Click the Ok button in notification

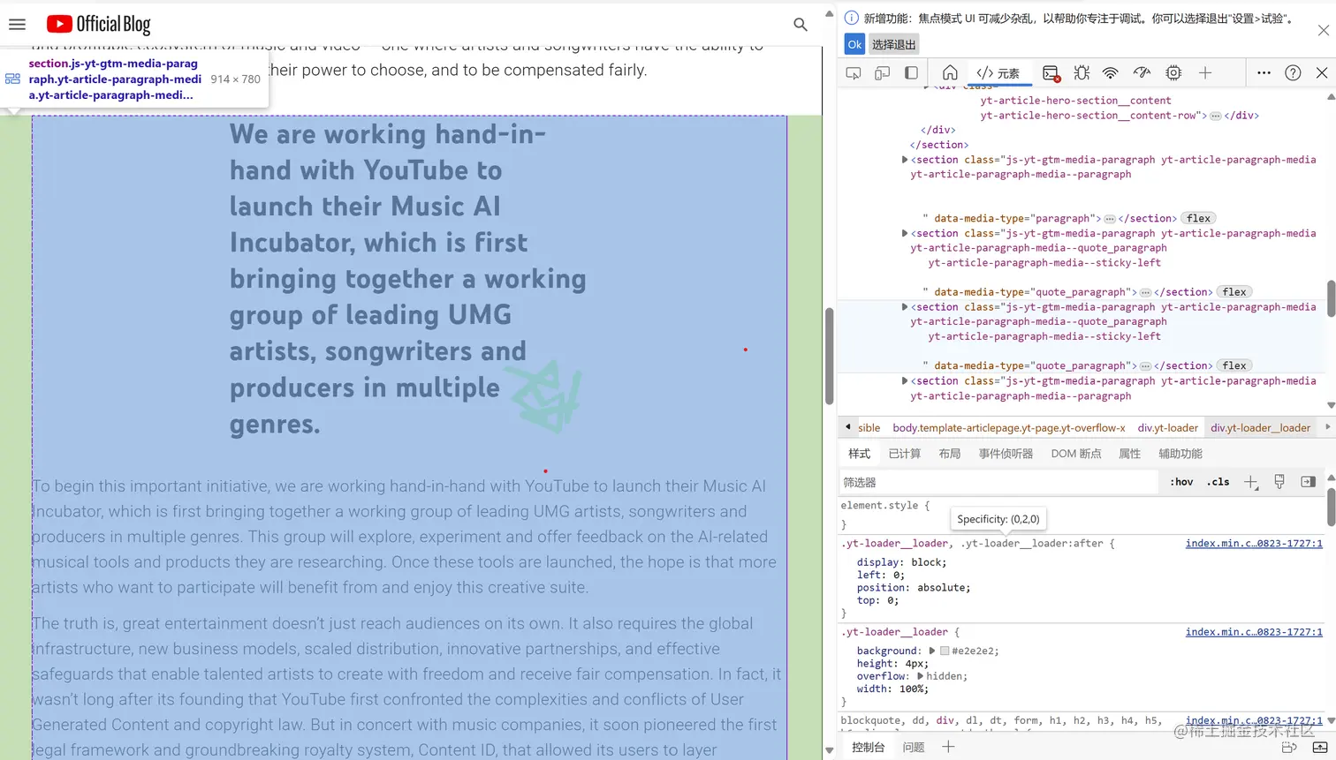tap(854, 44)
